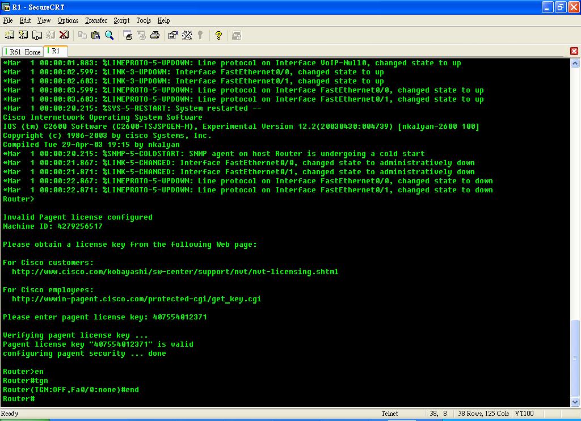
Task: Click the grayed Print Selection icon
Action: click(141, 35)
